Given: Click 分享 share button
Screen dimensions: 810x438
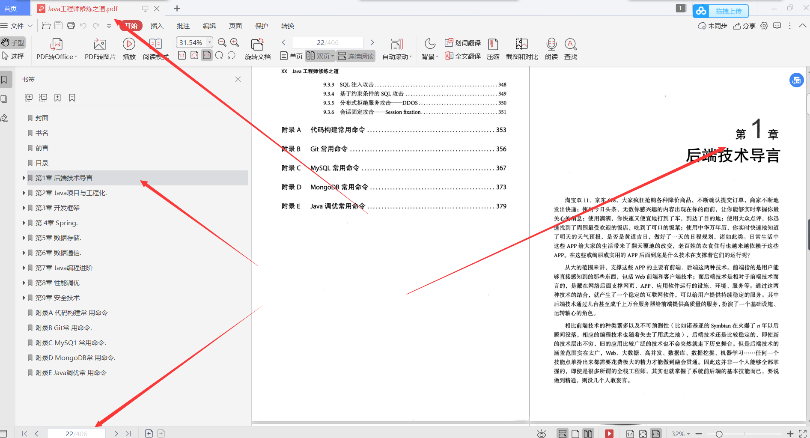Looking at the screenshot, I should tap(744, 26).
